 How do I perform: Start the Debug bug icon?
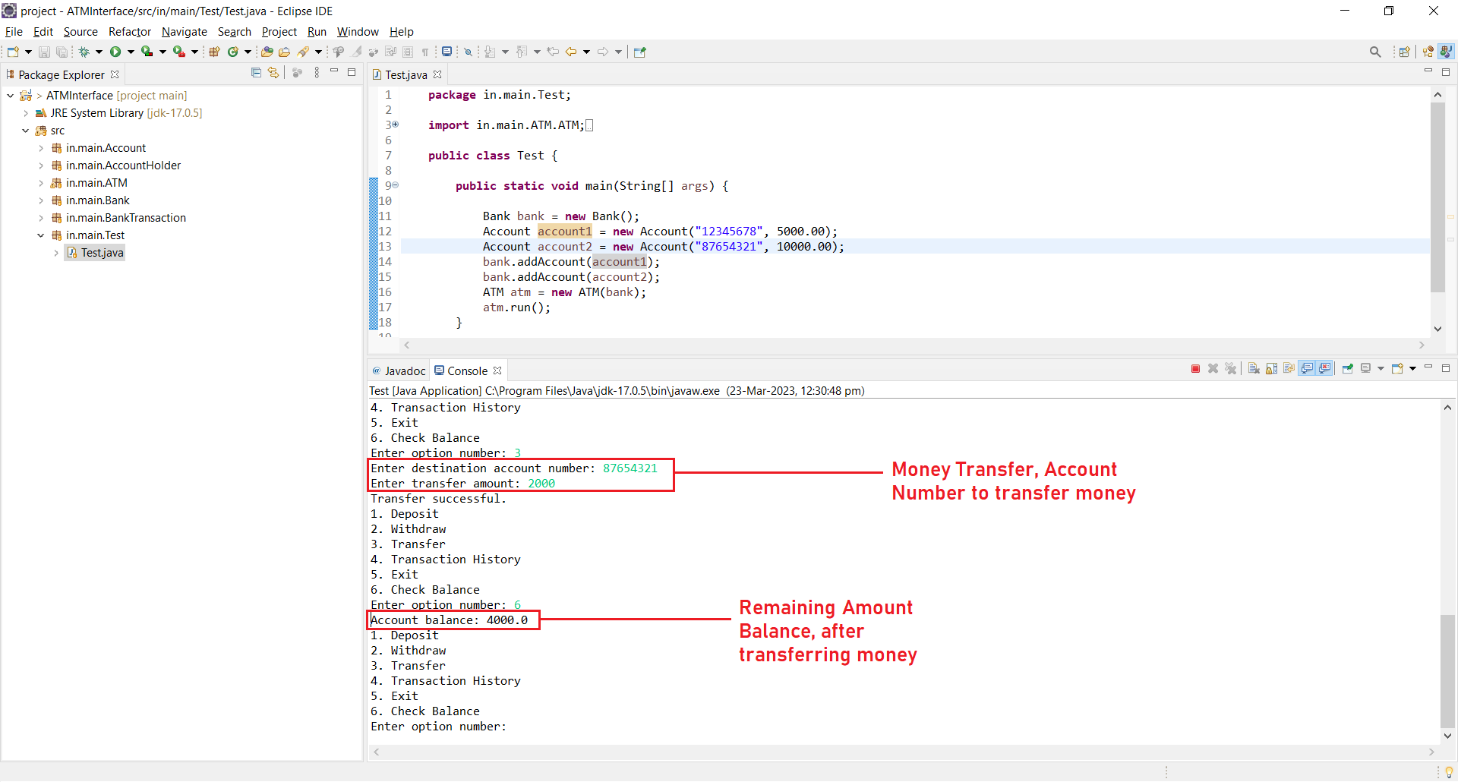[84, 52]
